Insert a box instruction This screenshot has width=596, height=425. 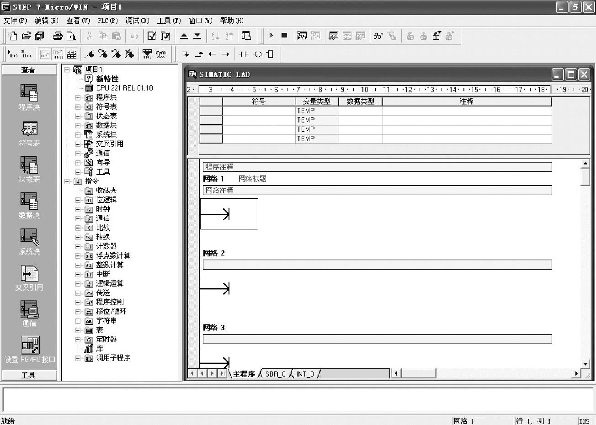(270, 54)
